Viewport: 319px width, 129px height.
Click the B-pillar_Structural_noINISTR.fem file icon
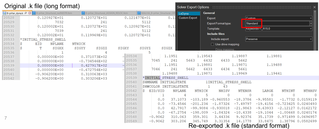[33, 13]
